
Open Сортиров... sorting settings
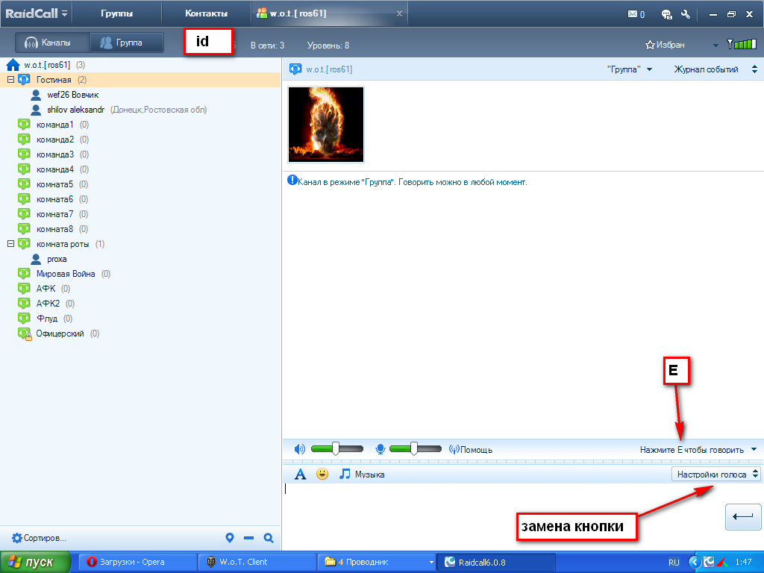click(39, 538)
